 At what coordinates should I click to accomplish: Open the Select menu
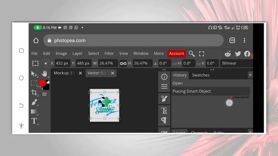(93, 53)
